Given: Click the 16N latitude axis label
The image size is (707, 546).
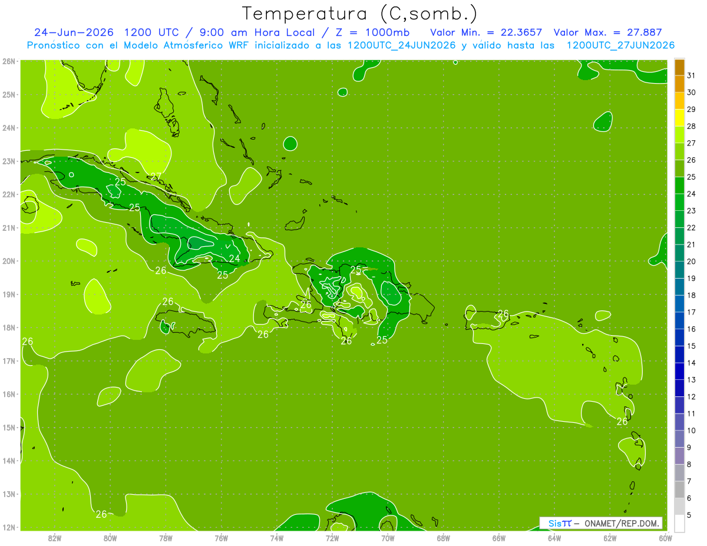Looking at the screenshot, I should [x=8, y=394].
